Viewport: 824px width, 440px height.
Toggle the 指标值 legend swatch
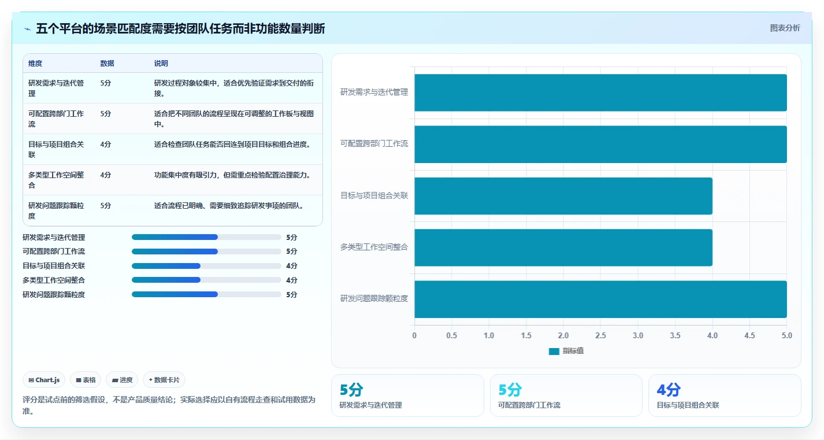pyautogui.click(x=554, y=352)
